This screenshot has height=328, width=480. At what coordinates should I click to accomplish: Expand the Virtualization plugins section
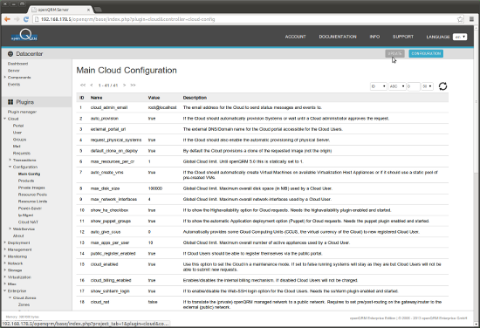[5, 277]
